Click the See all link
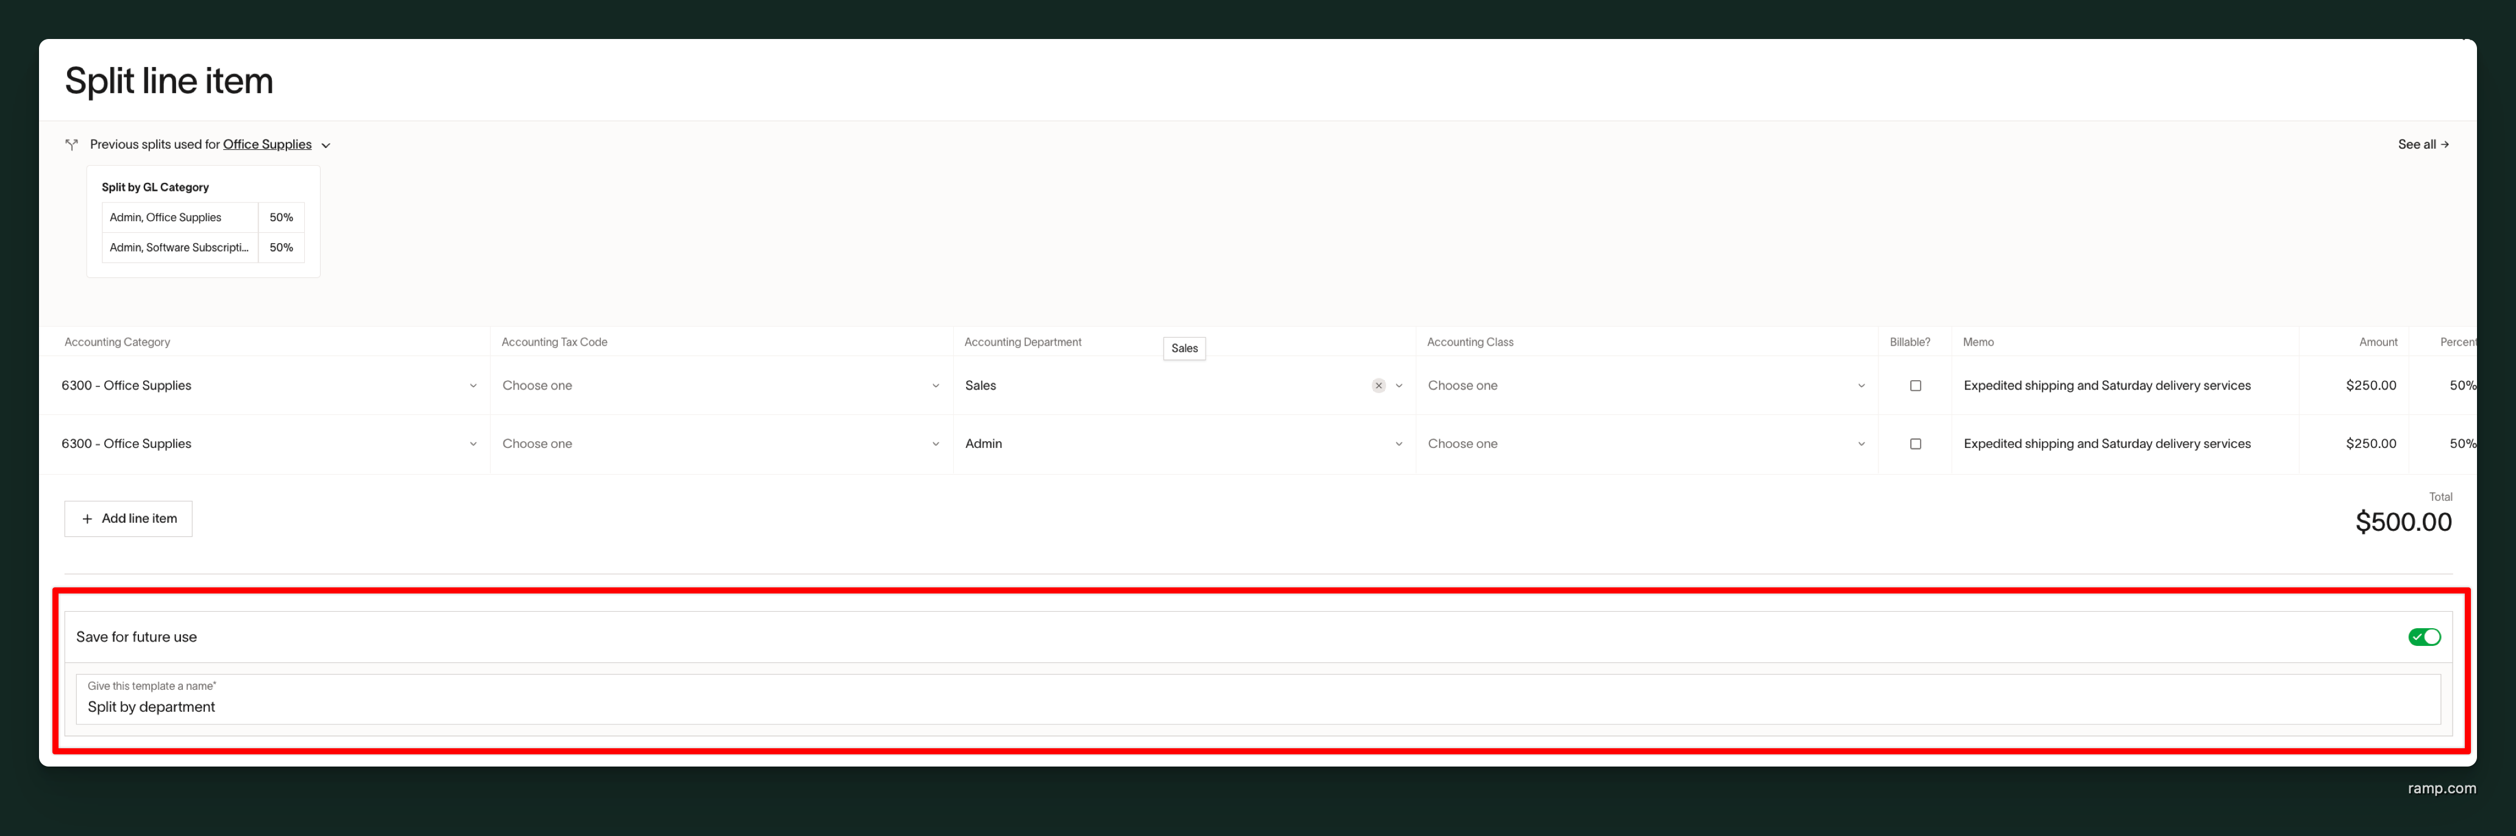 (x=2423, y=144)
